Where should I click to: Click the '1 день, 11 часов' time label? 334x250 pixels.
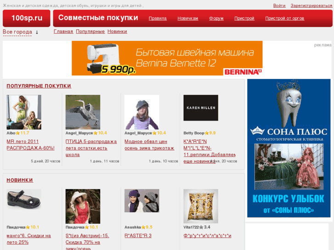pos(105,161)
